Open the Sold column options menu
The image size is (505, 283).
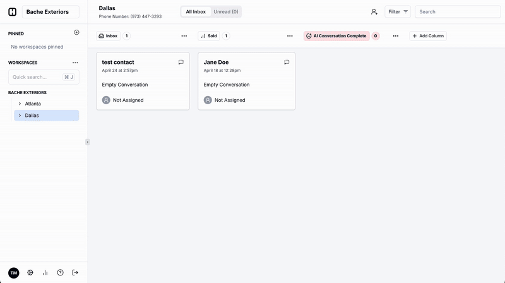(290, 36)
